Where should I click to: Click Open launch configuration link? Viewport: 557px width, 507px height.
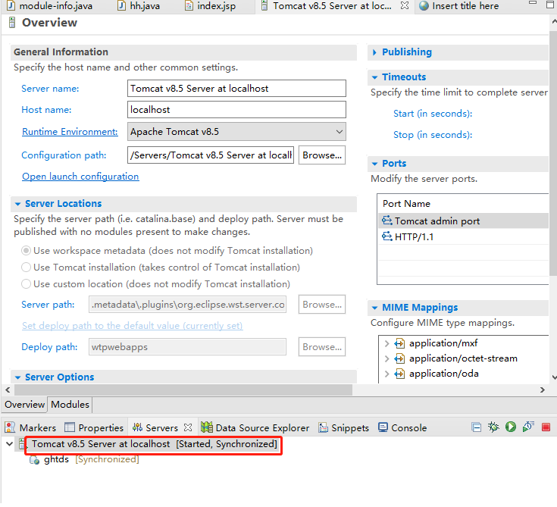(80, 177)
